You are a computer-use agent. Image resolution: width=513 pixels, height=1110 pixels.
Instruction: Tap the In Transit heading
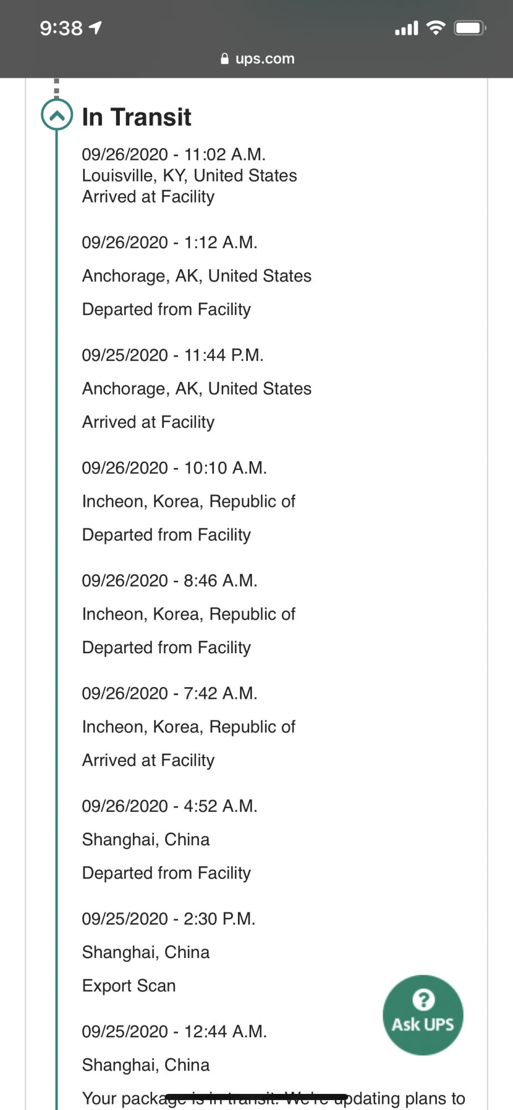[x=136, y=117]
